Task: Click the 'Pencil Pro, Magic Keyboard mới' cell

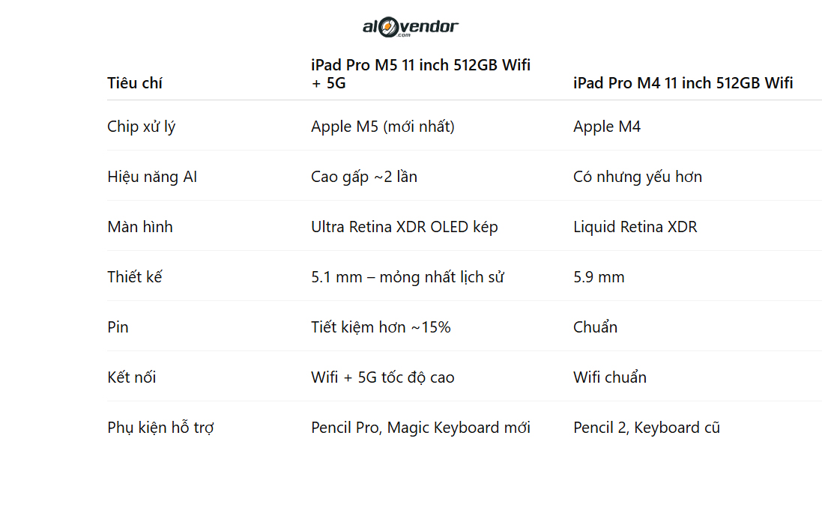Action: pyautogui.click(x=420, y=428)
